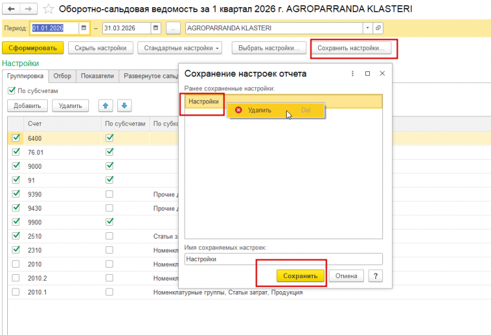Screen dimensions: 491x335
Task: Move selected account row up
Action: point(105,106)
